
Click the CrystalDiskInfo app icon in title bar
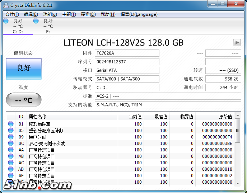[x=6, y=5]
